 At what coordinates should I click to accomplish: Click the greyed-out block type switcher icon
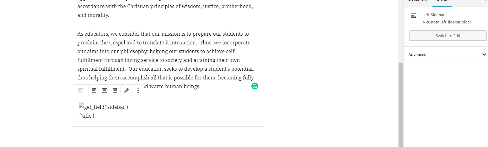81,90
